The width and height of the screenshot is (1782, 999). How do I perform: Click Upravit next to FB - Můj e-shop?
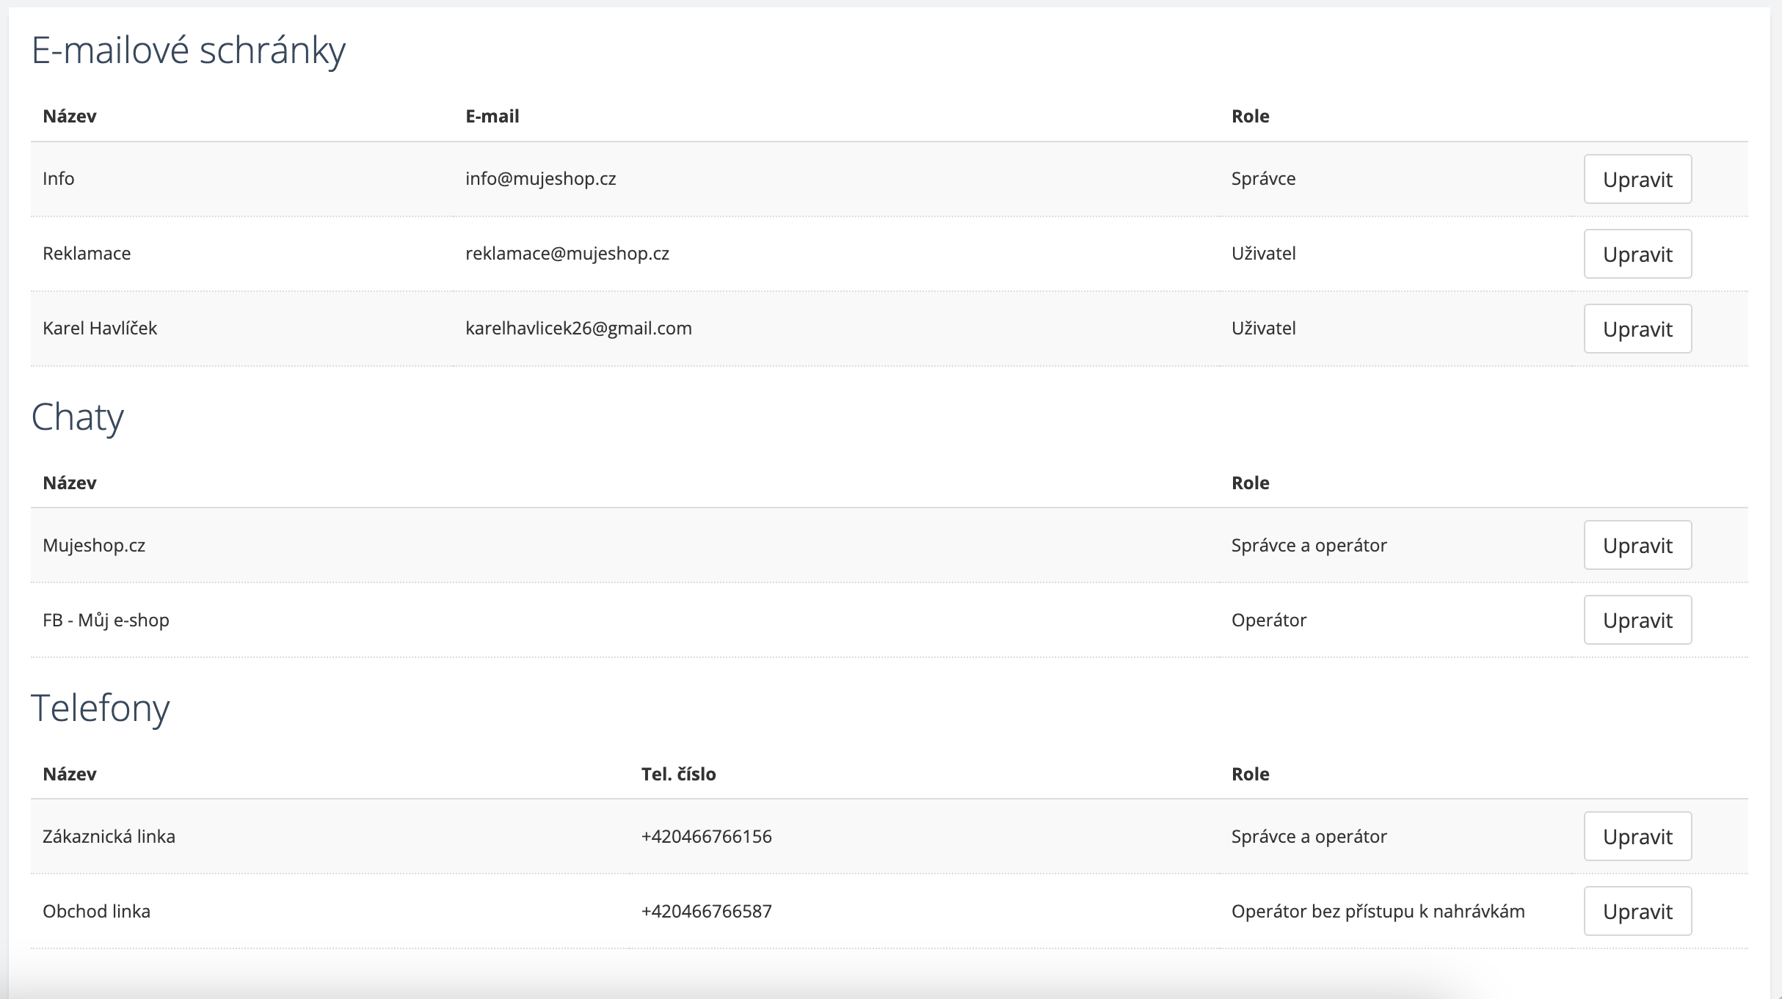(1637, 620)
